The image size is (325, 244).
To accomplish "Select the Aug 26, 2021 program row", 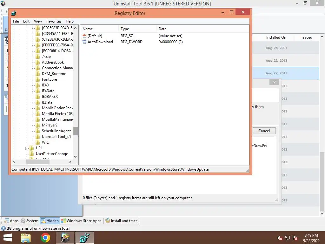I will 286,48.
